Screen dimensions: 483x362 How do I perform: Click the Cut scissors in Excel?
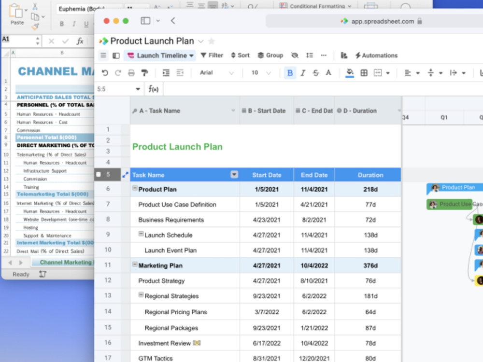click(35, 6)
